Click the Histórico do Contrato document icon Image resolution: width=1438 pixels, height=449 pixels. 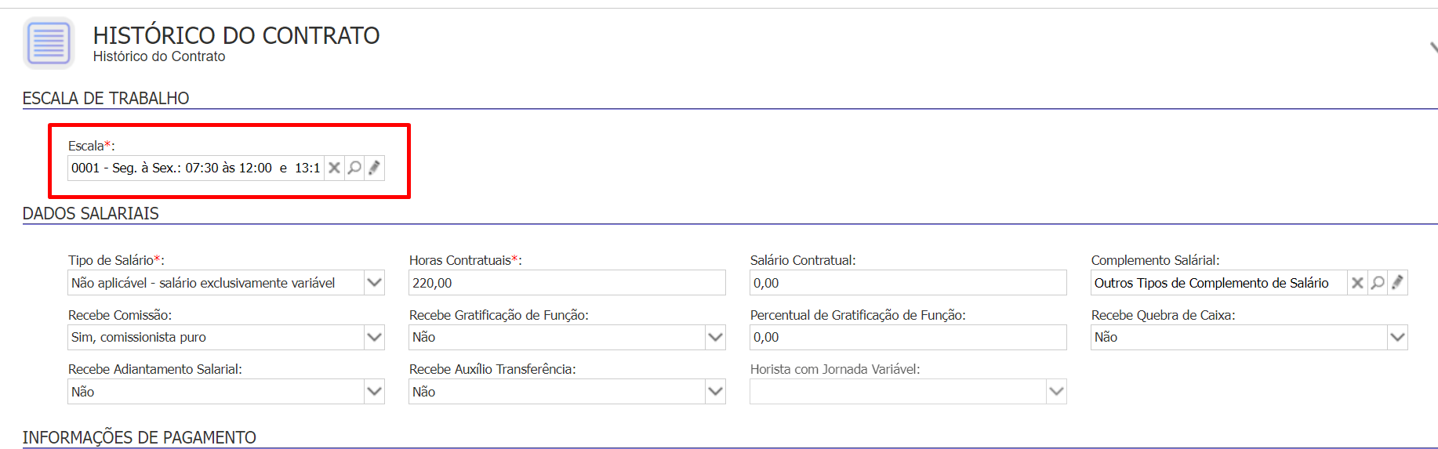[49, 43]
